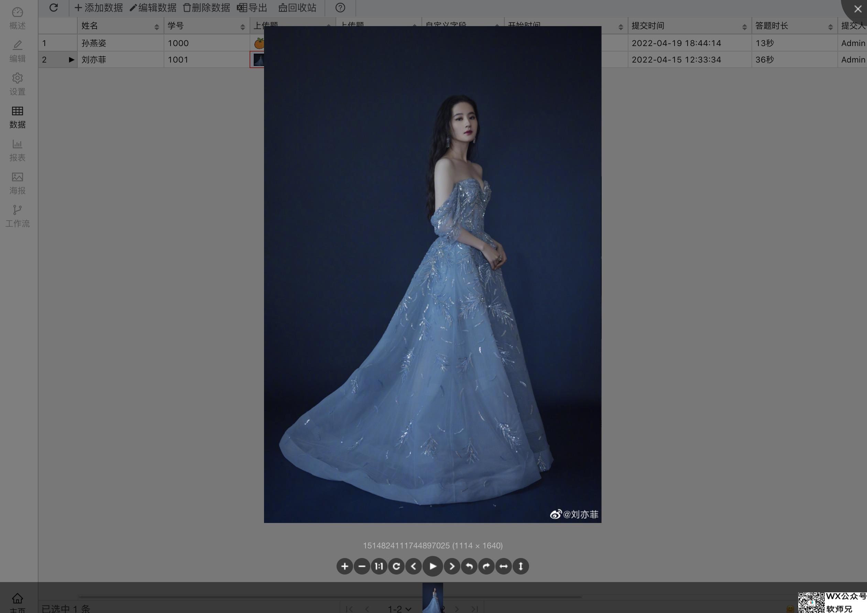Click 导出 to export data

click(x=252, y=8)
